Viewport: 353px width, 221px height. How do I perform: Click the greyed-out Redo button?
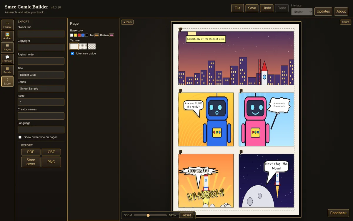pyautogui.click(x=282, y=8)
